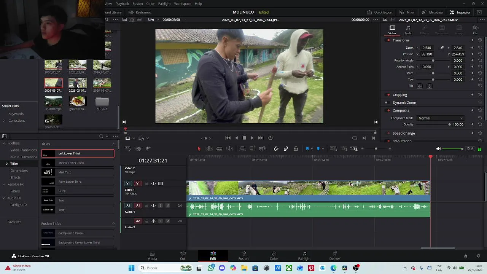This screenshot has width=487, height=274.
Task: Open WhatsApp from the taskbar
Action: (211, 268)
